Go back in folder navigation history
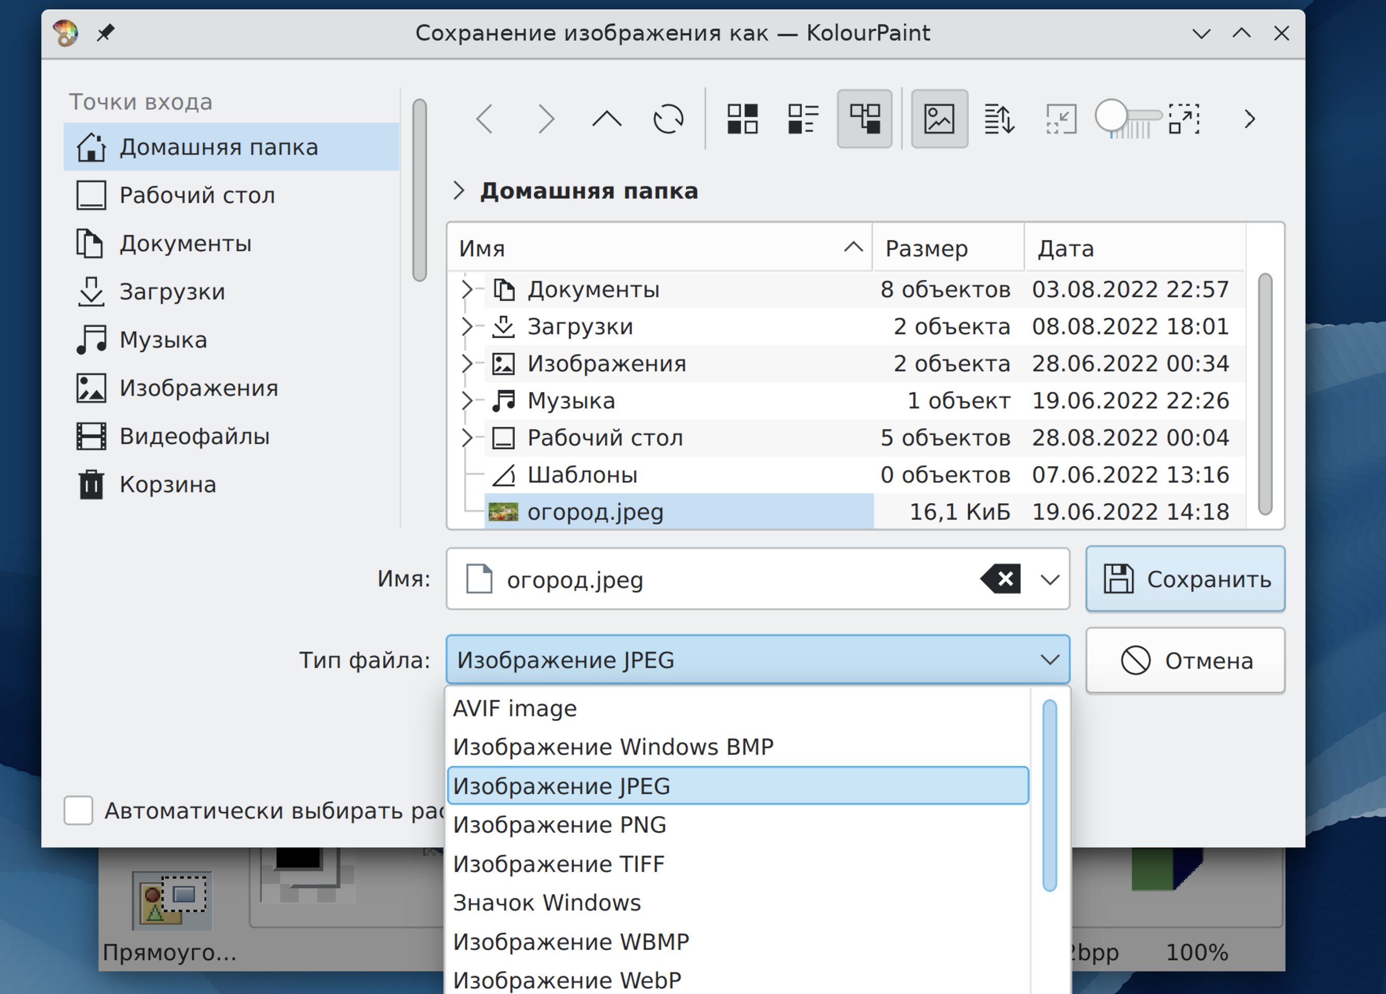Viewport: 1386px width, 994px height. (485, 118)
